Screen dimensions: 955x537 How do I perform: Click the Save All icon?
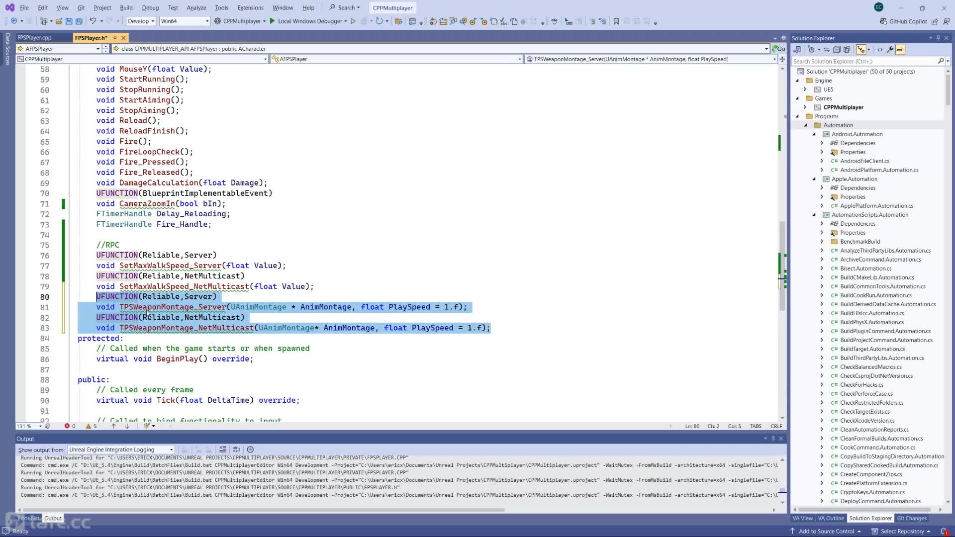(x=79, y=21)
